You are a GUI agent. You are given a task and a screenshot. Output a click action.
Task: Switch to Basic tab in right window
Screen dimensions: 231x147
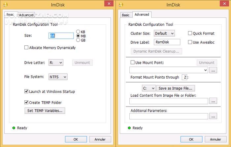[x=126, y=15]
